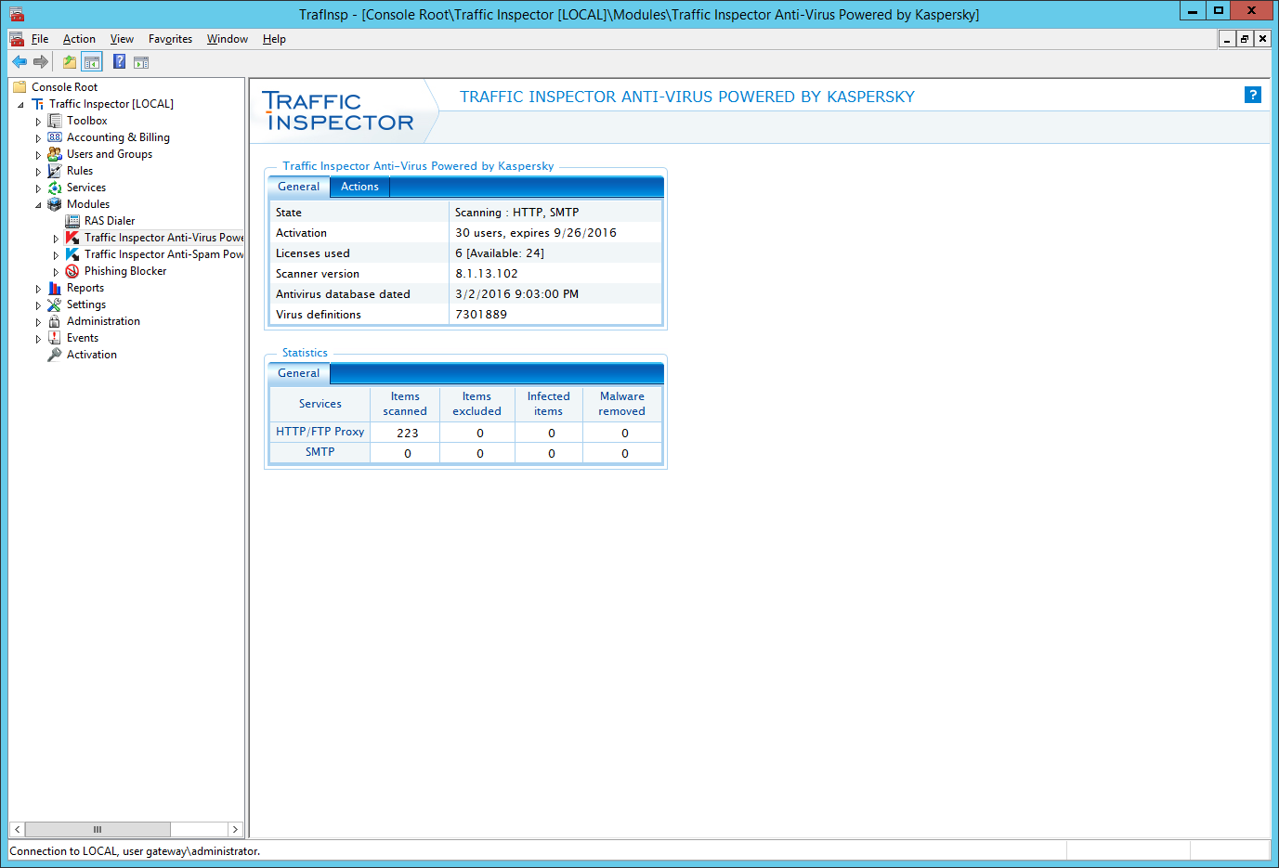Click the Accounting & Billing icon
This screenshot has height=868, width=1279.
tap(55, 137)
